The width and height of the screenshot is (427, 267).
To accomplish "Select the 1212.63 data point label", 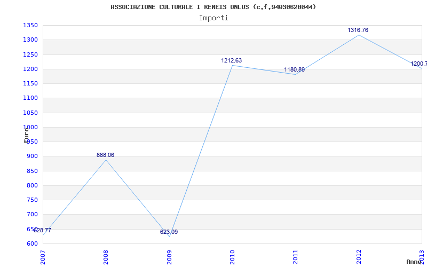I will pyautogui.click(x=231, y=61).
